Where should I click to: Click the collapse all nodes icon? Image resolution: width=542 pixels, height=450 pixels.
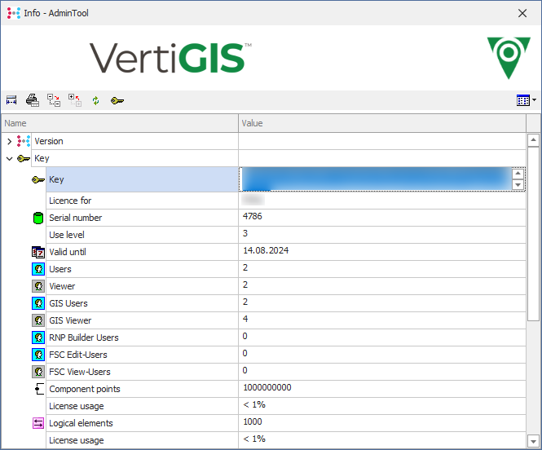54,100
